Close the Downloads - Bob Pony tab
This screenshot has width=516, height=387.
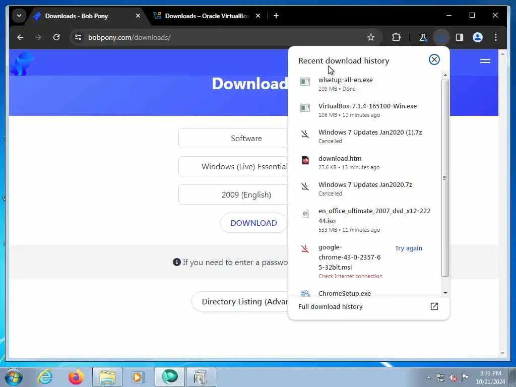click(x=138, y=16)
